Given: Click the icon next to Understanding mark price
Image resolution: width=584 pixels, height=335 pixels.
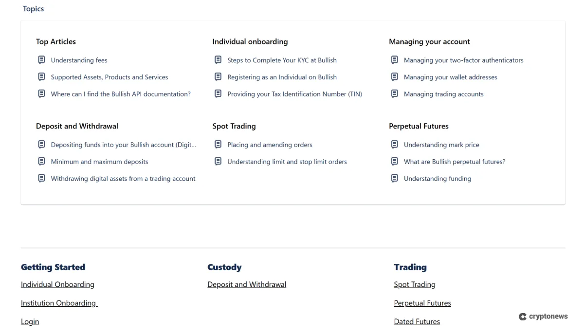Looking at the screenshot, I should click(x=395, y=145).
